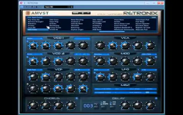This screenshot has height=115, width=183.
Task: Toggle the LED under MOD destination dropdown
Action: tap(156, 57)
